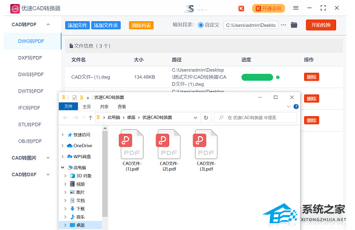Click the three-dot browse button for output path

pyautogui.click(x=283, y=25)
